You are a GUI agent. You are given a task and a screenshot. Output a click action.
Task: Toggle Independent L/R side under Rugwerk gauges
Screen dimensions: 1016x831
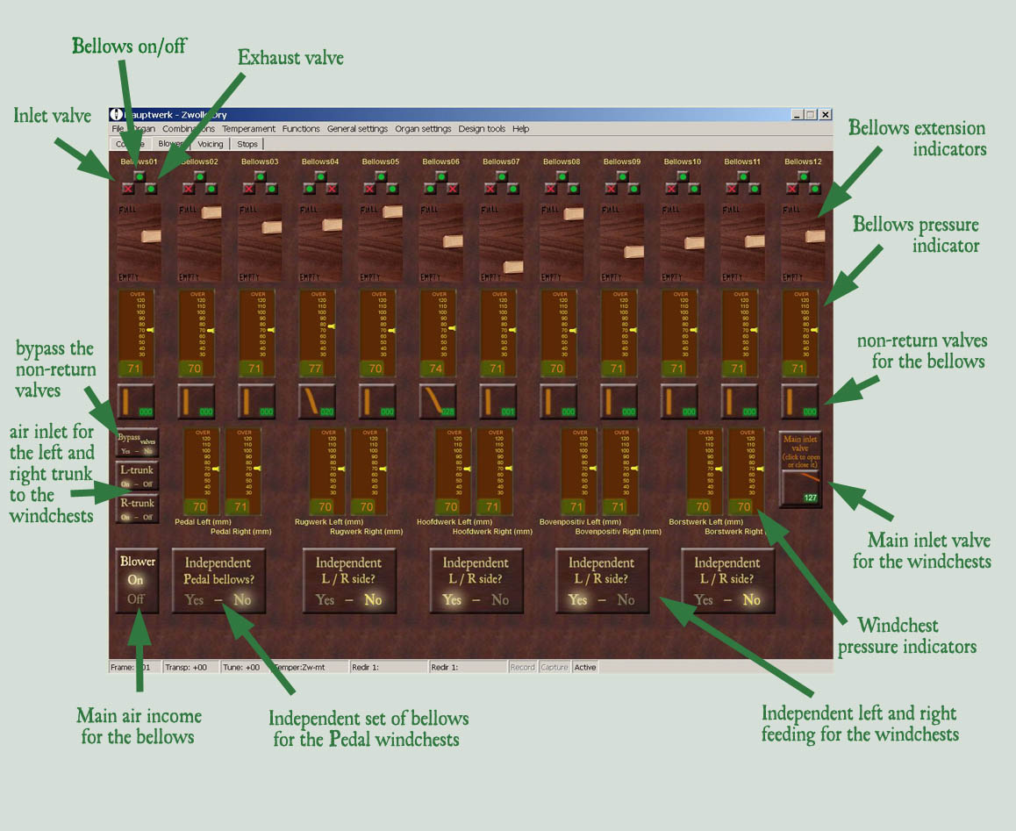tap(349, 581)
